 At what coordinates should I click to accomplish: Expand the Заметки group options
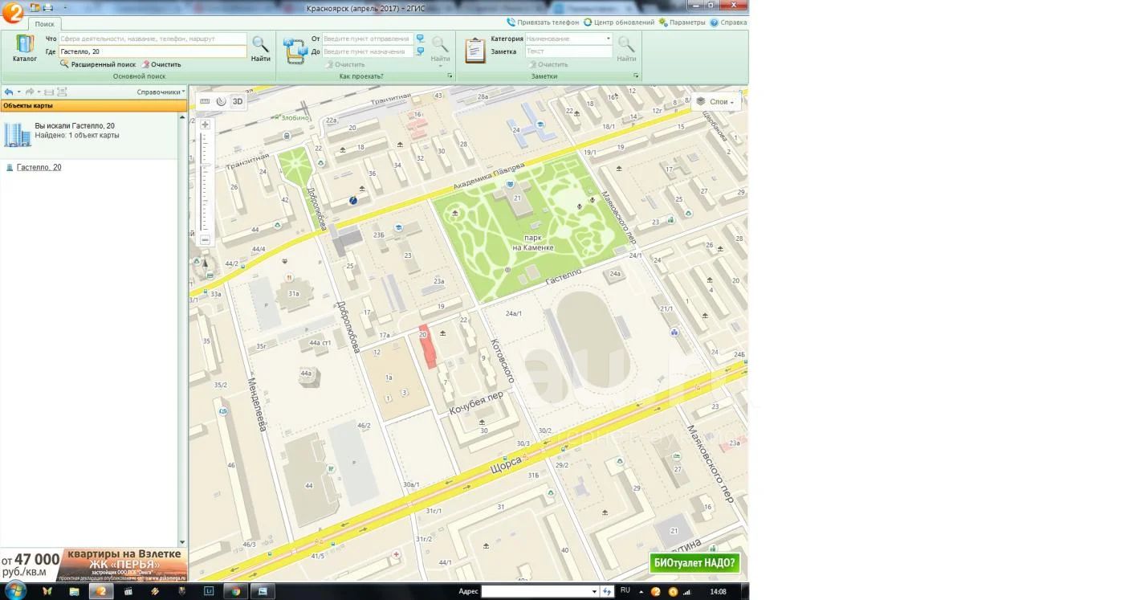click(x=636, y=76)
